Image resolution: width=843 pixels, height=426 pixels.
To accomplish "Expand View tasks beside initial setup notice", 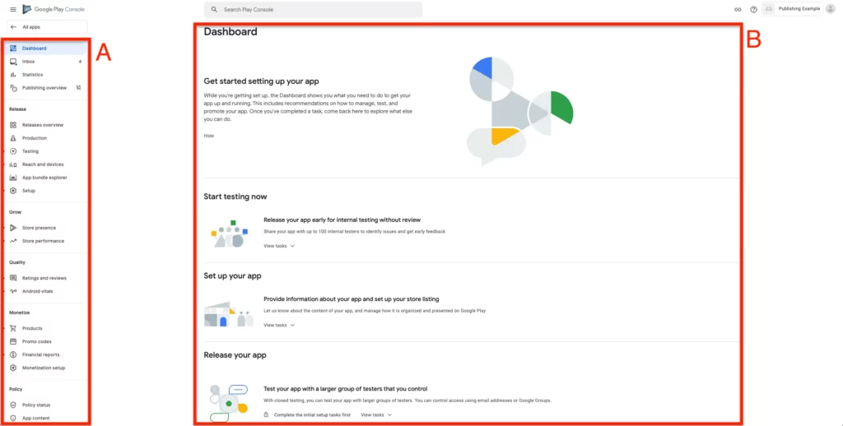I will pos(376,414).
